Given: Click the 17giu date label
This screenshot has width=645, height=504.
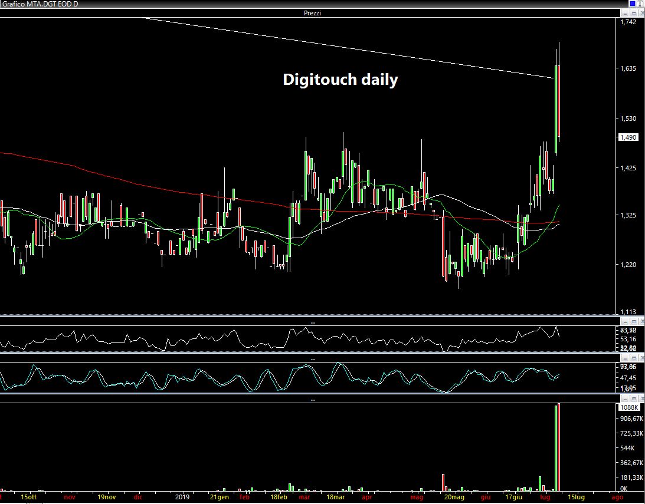Looking at the screenshot, I should (513, 497).
